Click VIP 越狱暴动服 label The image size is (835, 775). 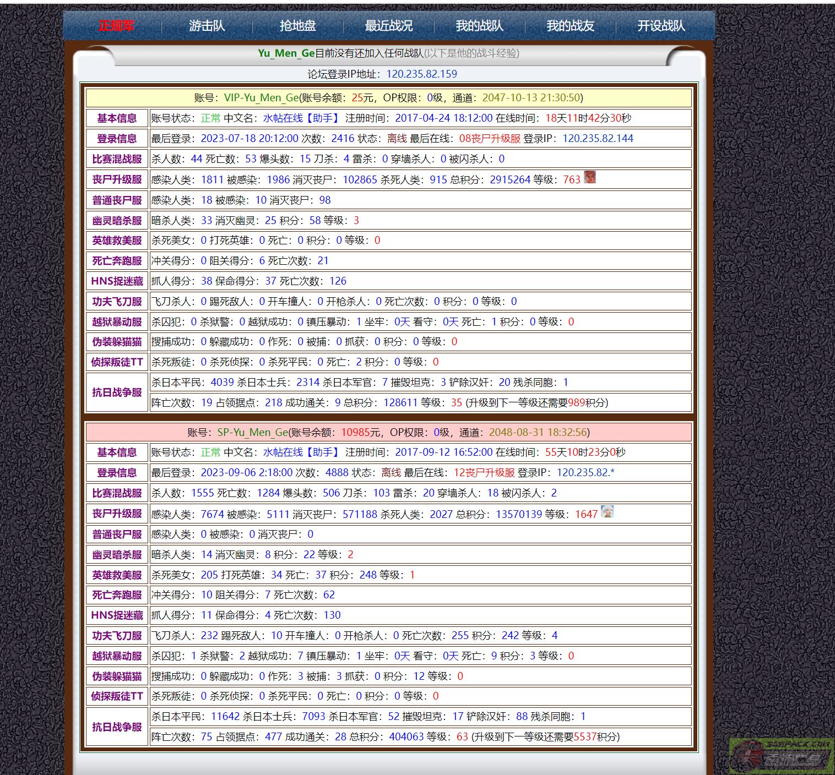[117, 322]
